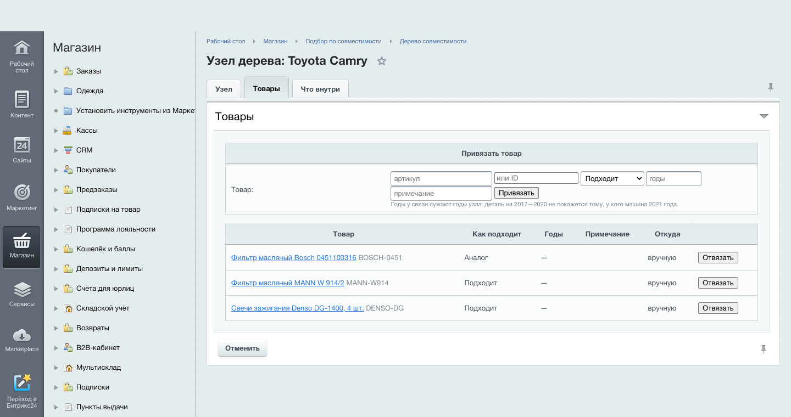Go to Подбор по совместимости breadcrumb
Viewport: 791px width, 417px height.
[x=343, y=41]
